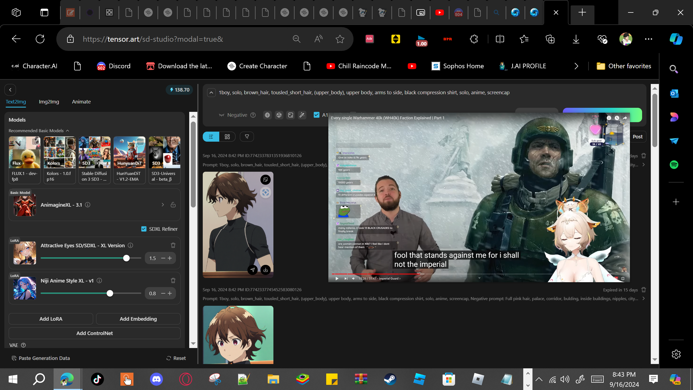693x390 pixels.
Task: Reset the generation settings
Action: (176, 358)
